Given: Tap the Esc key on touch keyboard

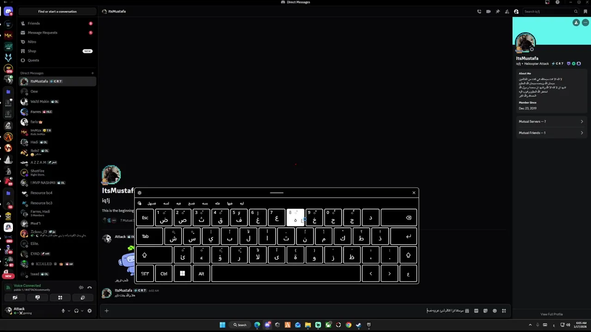Looking at the screenshot, I should 145,218.
